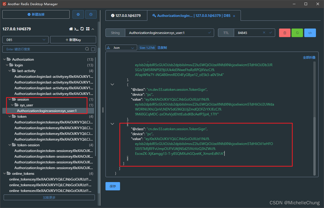
Task: Open the command log clock button
Action: click(x=91, y=15)
